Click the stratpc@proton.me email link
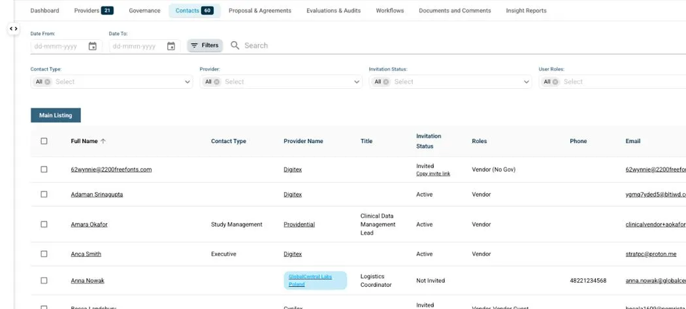The width and height of the screenshot is (686, 309). (x=651, y=254)
